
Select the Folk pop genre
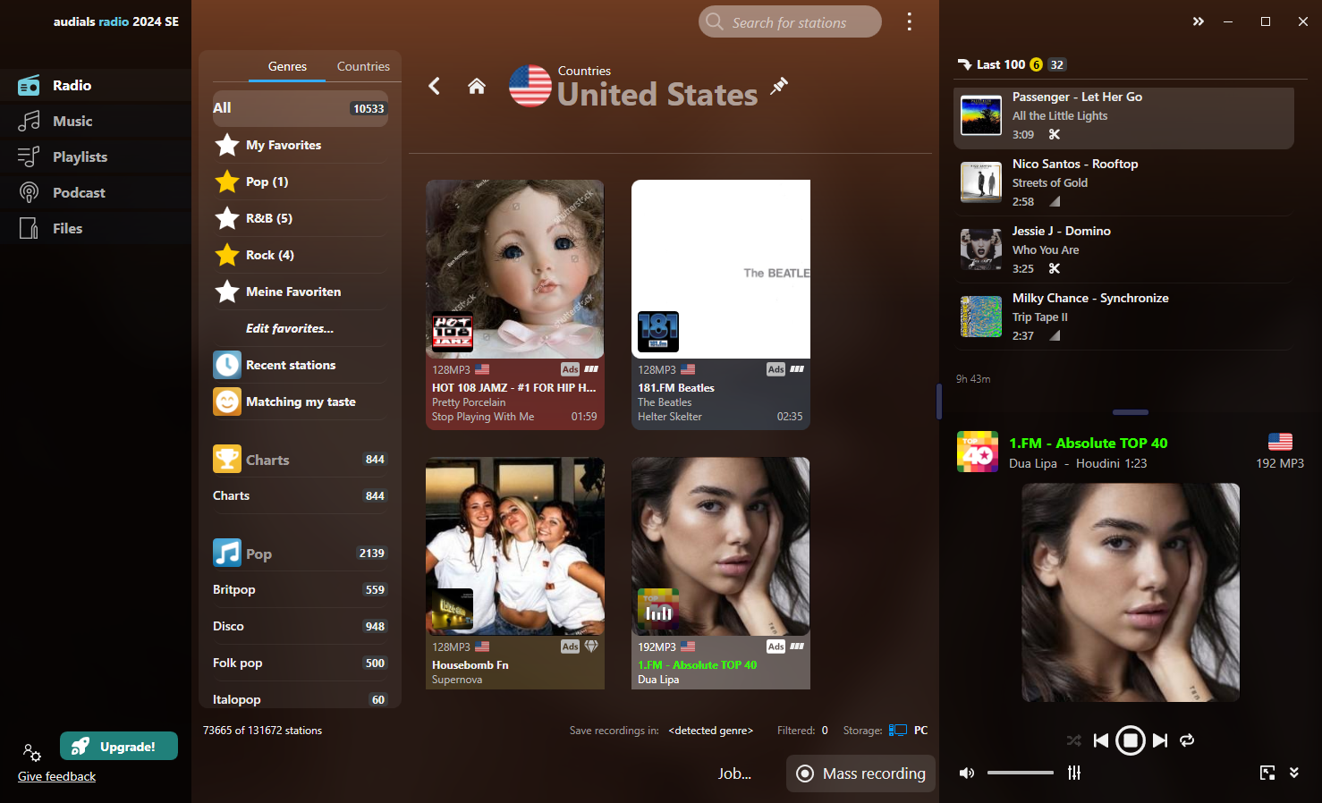coord(300,663)
